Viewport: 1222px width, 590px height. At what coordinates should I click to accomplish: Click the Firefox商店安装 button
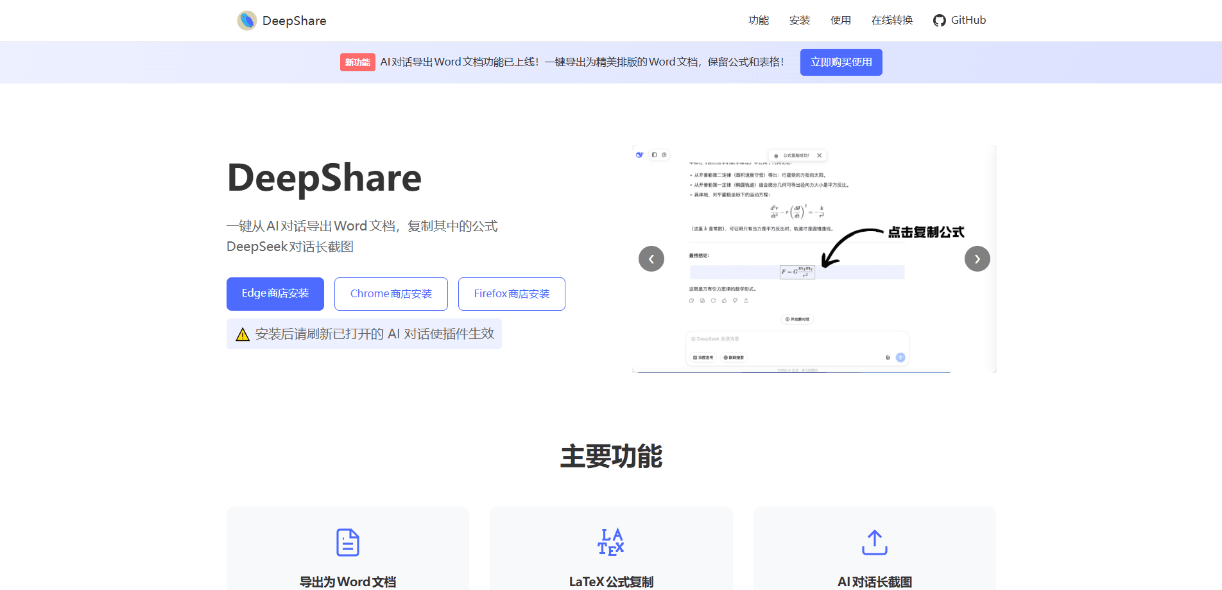pyautogui.click(x=512, y=294)
